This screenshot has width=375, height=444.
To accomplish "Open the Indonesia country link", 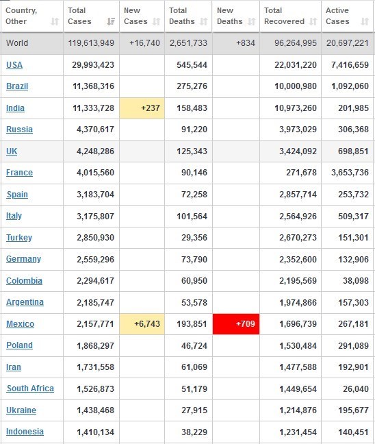I will coord(25,432).
